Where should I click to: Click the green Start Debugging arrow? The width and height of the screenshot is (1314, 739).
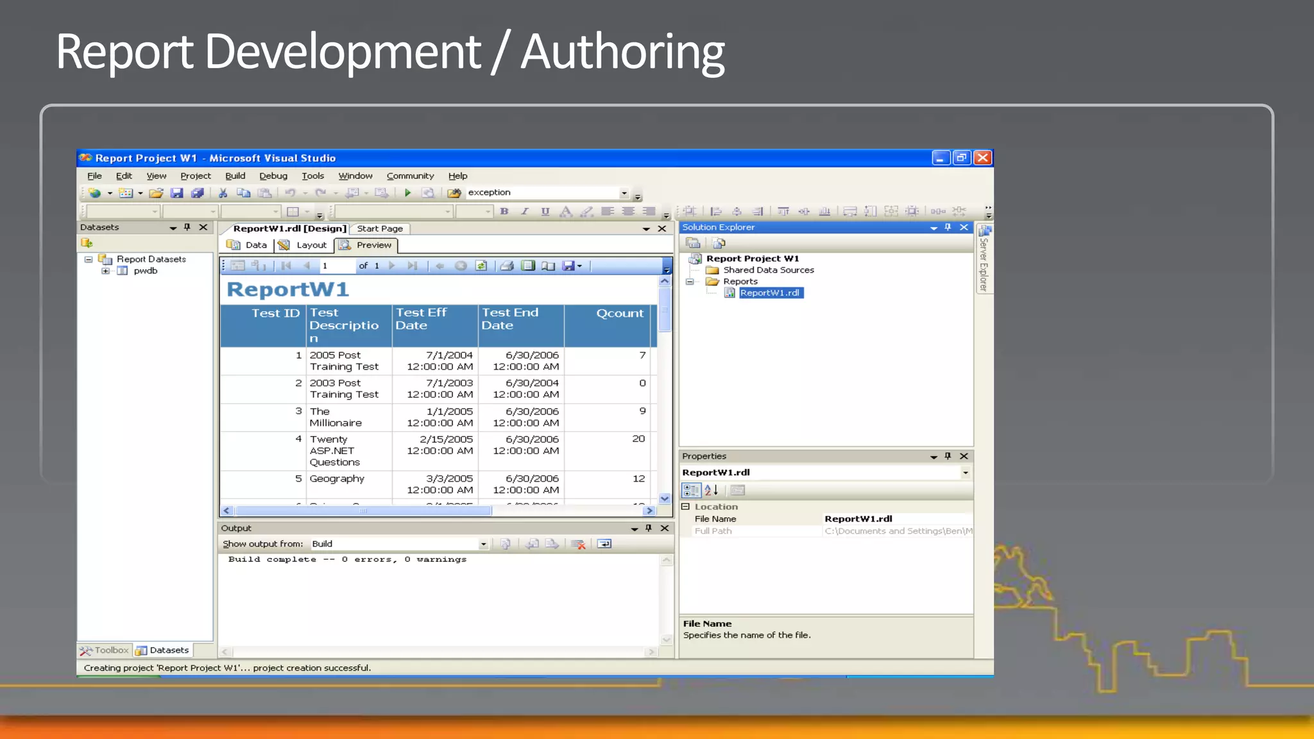(407, 193)
